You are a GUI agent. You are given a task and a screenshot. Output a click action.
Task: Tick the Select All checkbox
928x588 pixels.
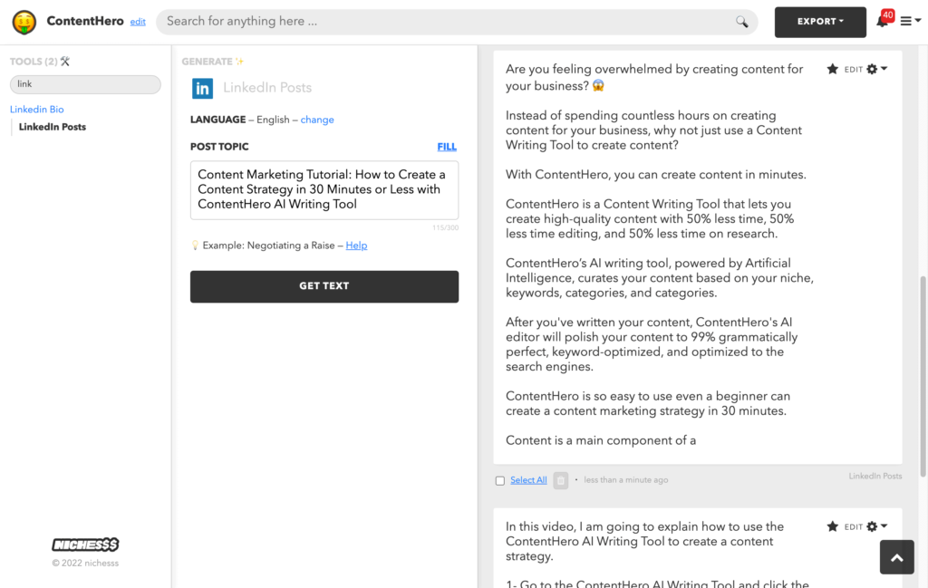[500, 481]
